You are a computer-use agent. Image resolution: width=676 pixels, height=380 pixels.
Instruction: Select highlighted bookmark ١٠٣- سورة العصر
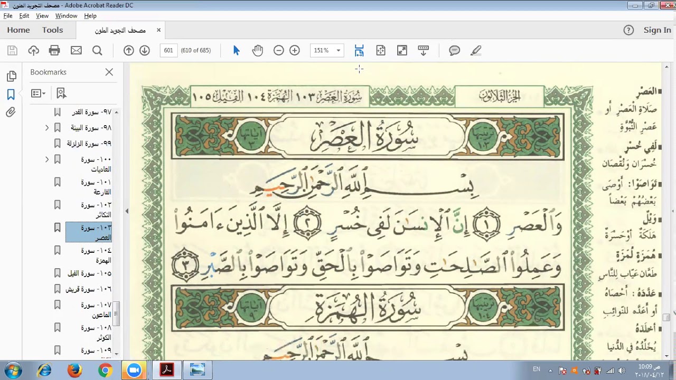89,232
